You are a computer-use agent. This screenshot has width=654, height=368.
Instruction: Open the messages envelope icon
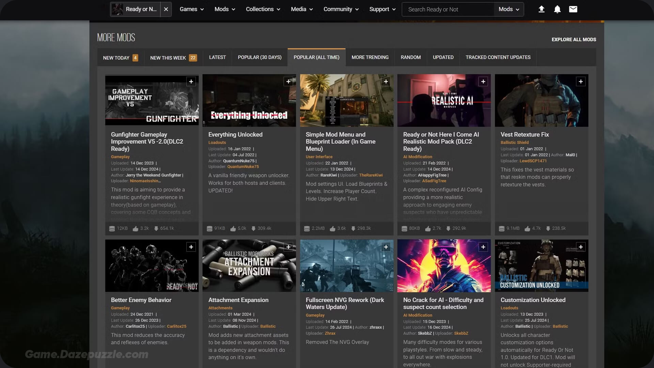(573, 9)
